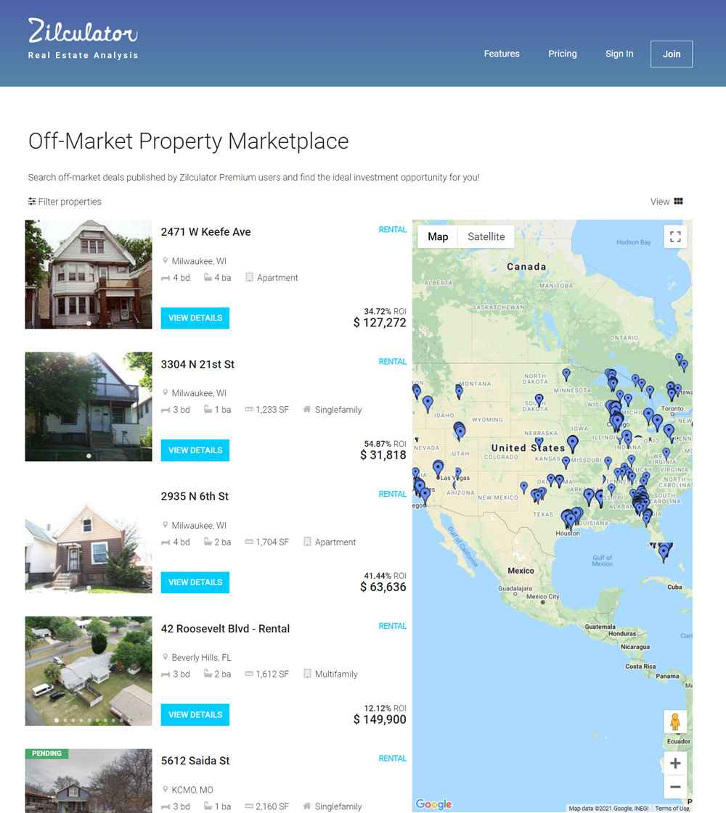Image resolution: width=726 pixels, height=813 pixels.
Task: Select the bathroom icon on 2471 W Keefe Ave
Action: click(x=208, y=277)
